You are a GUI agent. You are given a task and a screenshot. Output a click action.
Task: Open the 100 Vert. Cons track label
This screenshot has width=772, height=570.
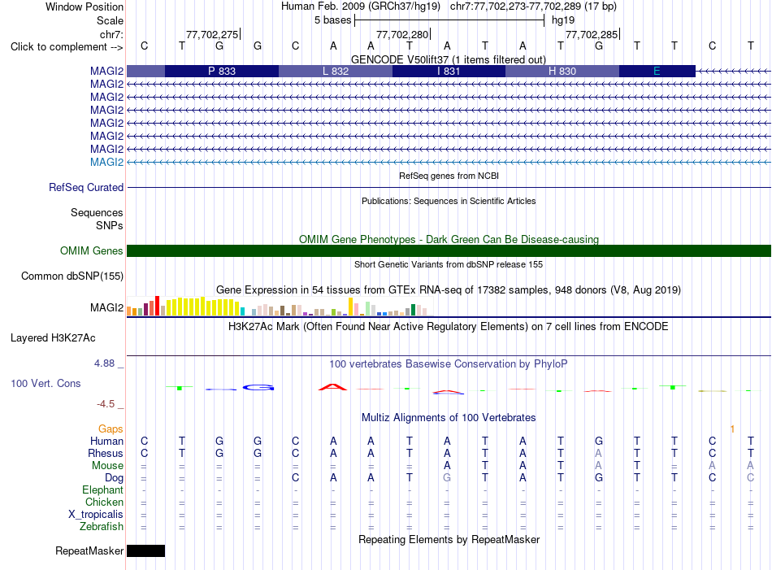(46, 383)
